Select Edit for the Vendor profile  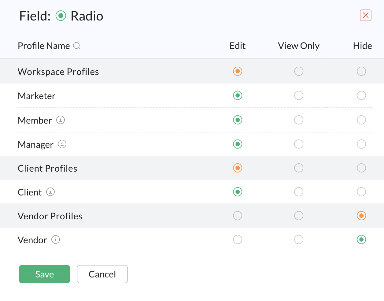(x=238, y=240)
